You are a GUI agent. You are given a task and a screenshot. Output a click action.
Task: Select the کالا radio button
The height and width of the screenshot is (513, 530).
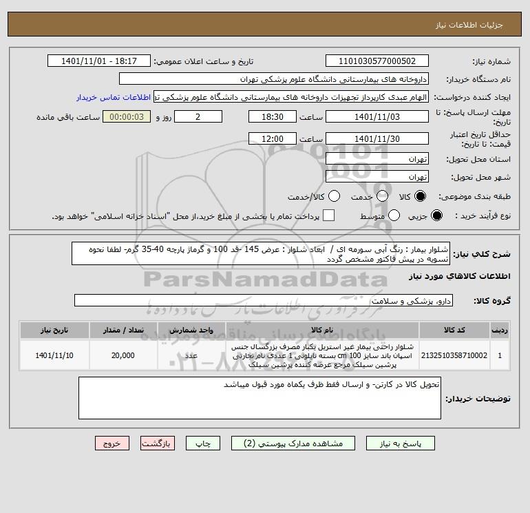click(x=420, y=196)
